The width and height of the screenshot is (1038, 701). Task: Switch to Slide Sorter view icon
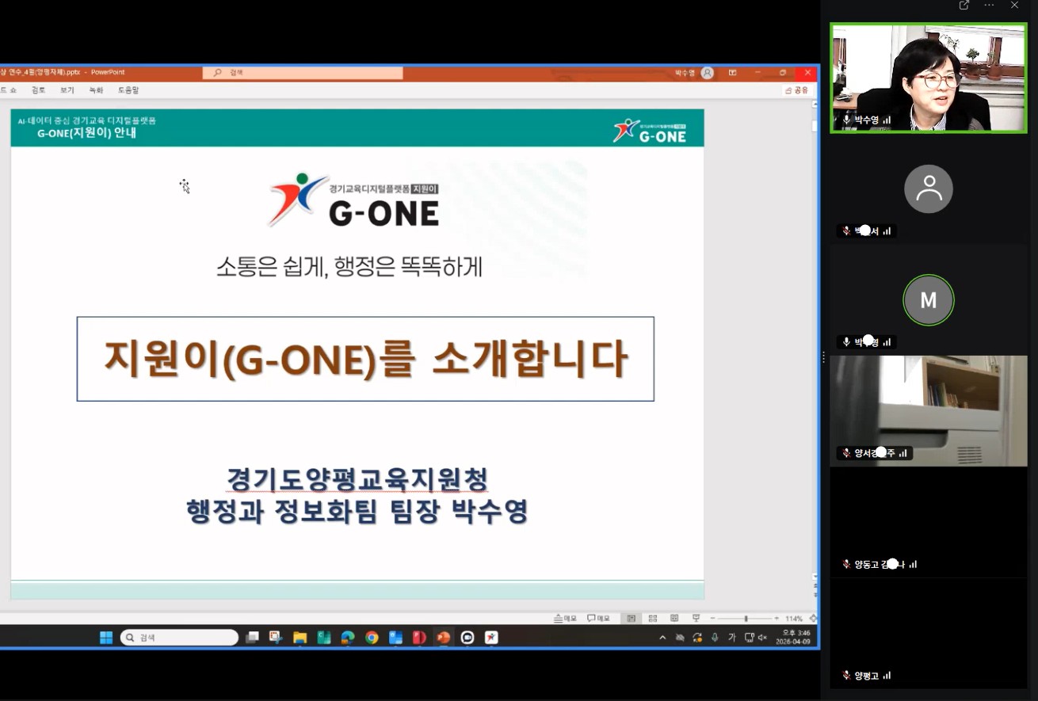(x=653, y=618)
